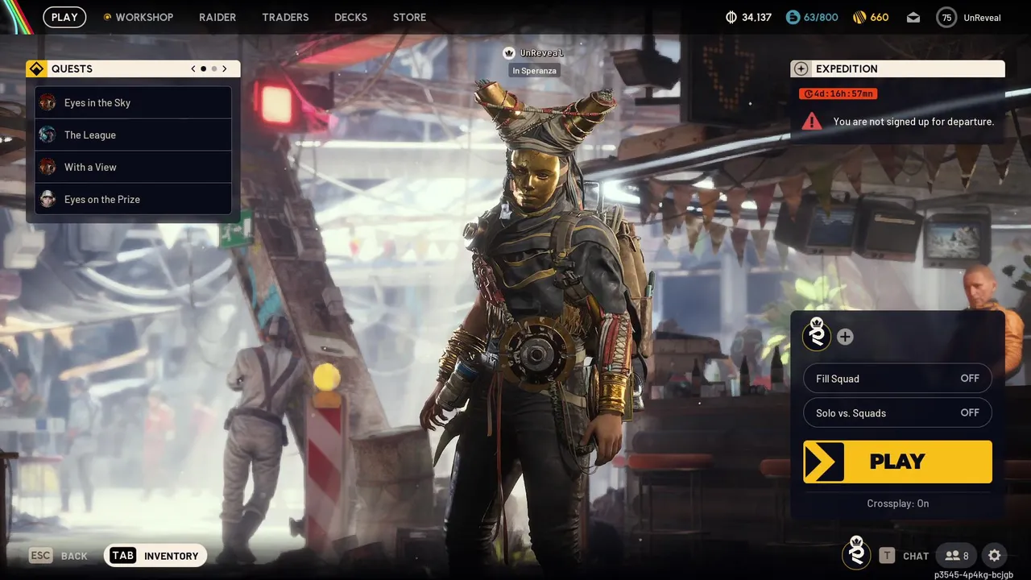Click the expedition countdown timer badge
Screen dimensions: 1031x580
838,94
